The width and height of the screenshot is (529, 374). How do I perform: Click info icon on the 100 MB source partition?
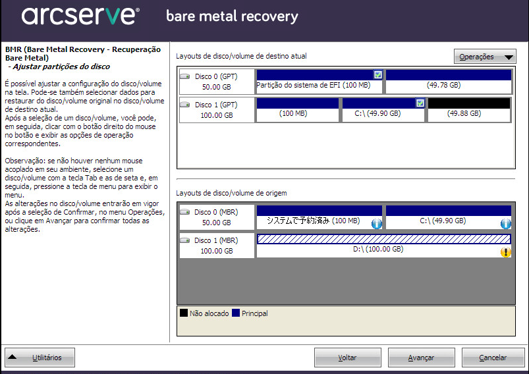pyautogui.click(x=377, y=224)
